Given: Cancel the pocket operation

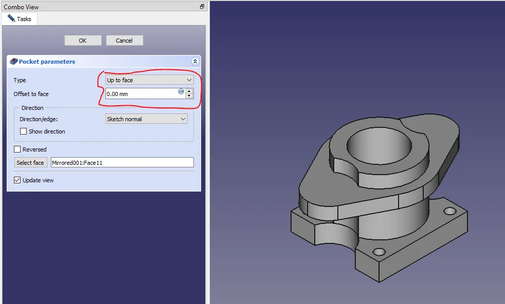Looking at the screenshot, I should (124, 41).
